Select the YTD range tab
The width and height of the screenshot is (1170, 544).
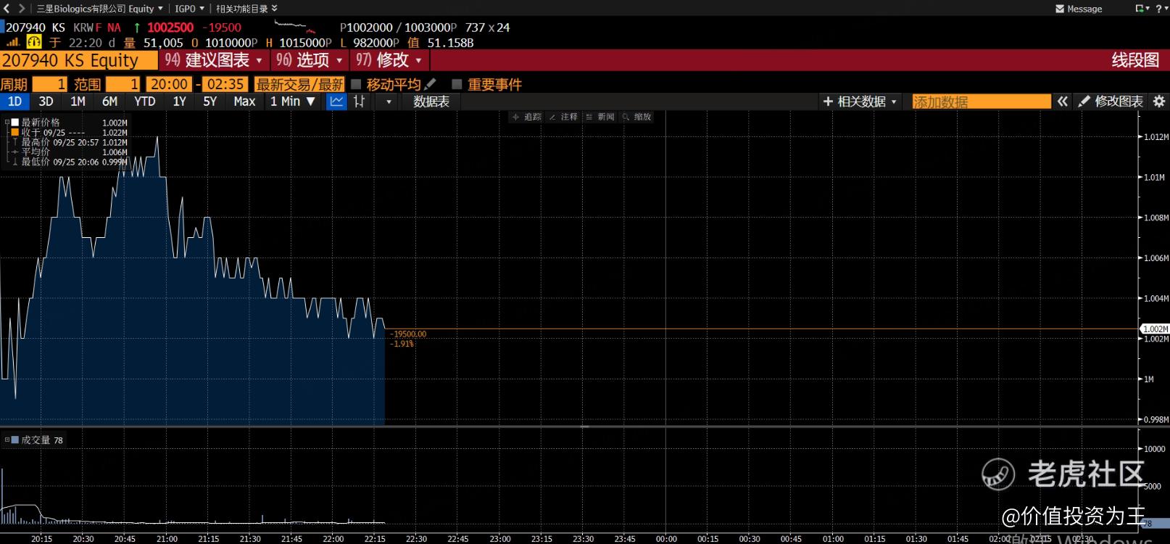click(x=145, y=102)
